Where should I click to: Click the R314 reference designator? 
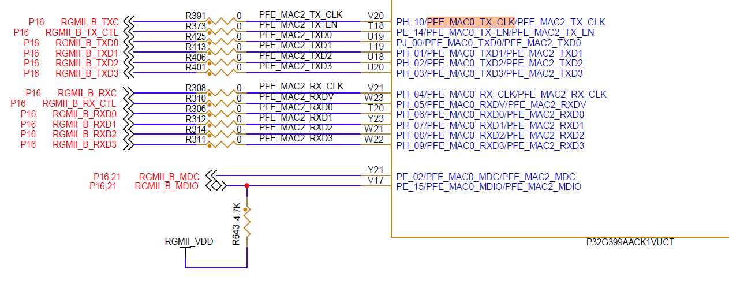[196, 129]
